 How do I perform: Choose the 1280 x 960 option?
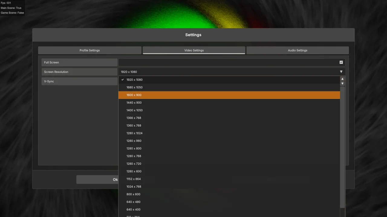(x=229, y=141)
